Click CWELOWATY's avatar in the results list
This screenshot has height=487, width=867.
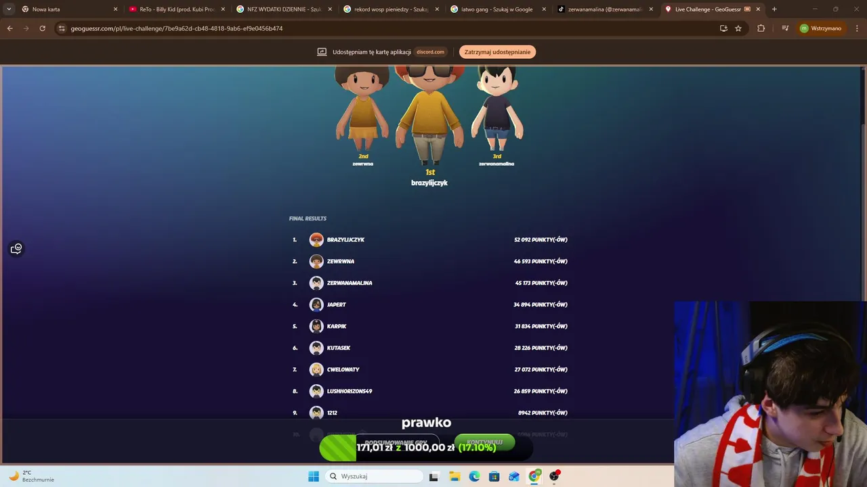(x=316, y=369)
